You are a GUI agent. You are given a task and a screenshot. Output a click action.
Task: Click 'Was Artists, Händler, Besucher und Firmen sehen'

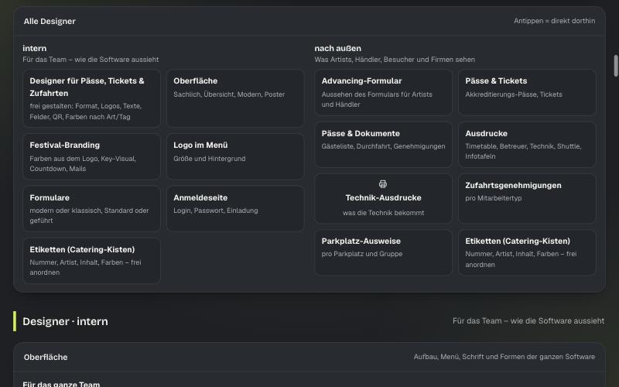click(395, 60)
